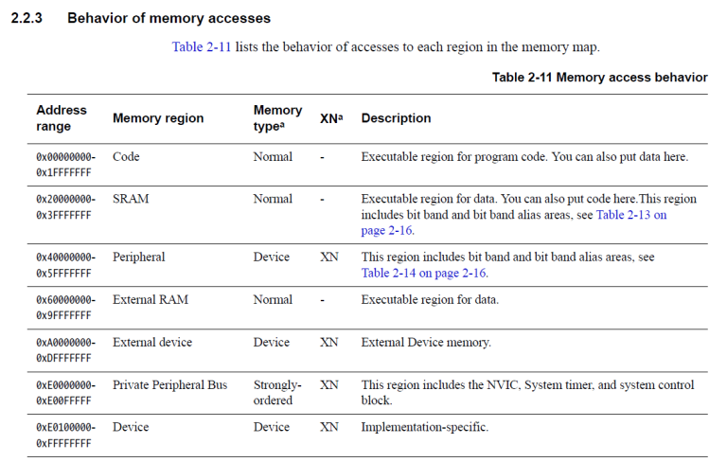Follow the Table 2-14 on page 2-16 link
Screen dimensions: 727x462
[x=424, y=274]
